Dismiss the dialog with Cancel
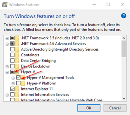The width and height of the screenshot is (130, 115). coord(115,108)
